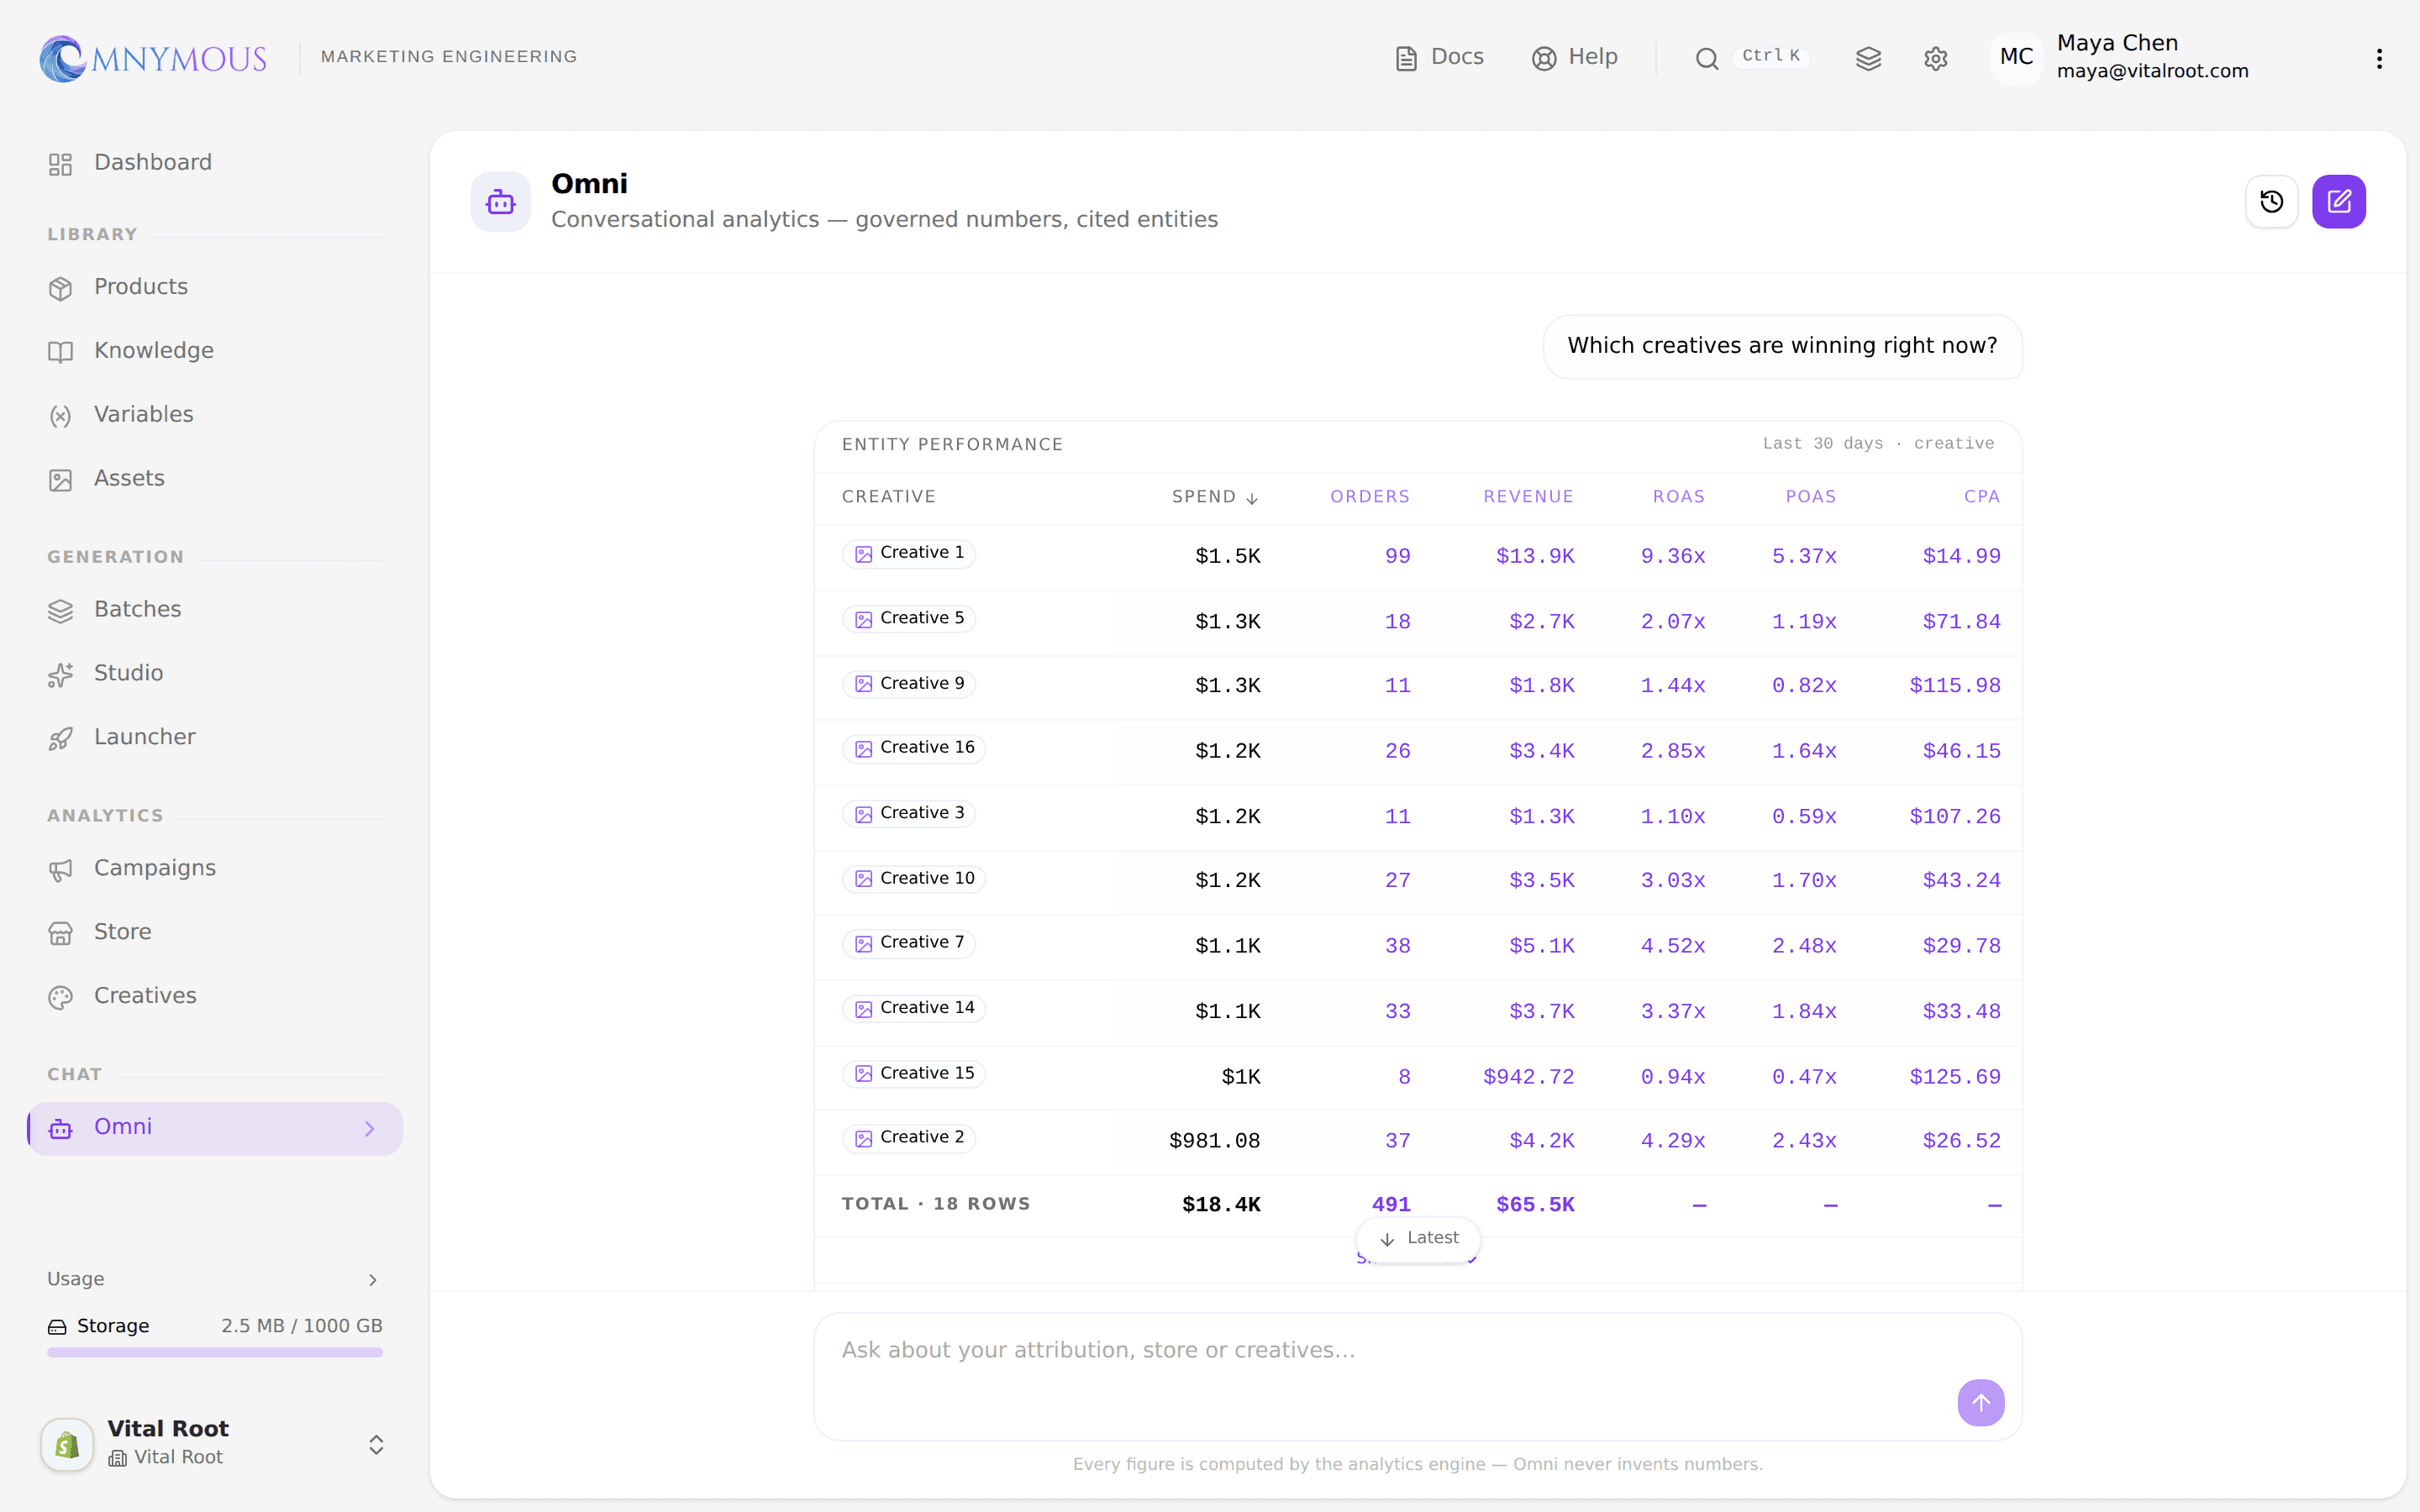Sort by the SPEND column header

pos(1215,497)
